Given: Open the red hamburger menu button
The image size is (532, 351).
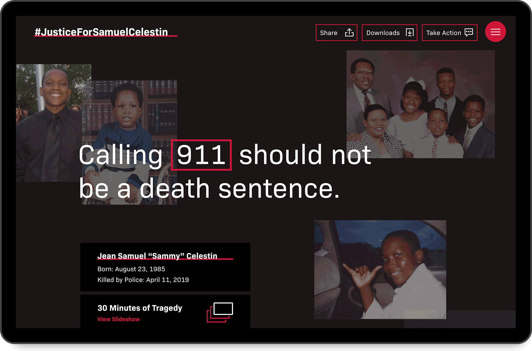Looking at the screenshot, I should pyautogui.click(x=495, y=32).
